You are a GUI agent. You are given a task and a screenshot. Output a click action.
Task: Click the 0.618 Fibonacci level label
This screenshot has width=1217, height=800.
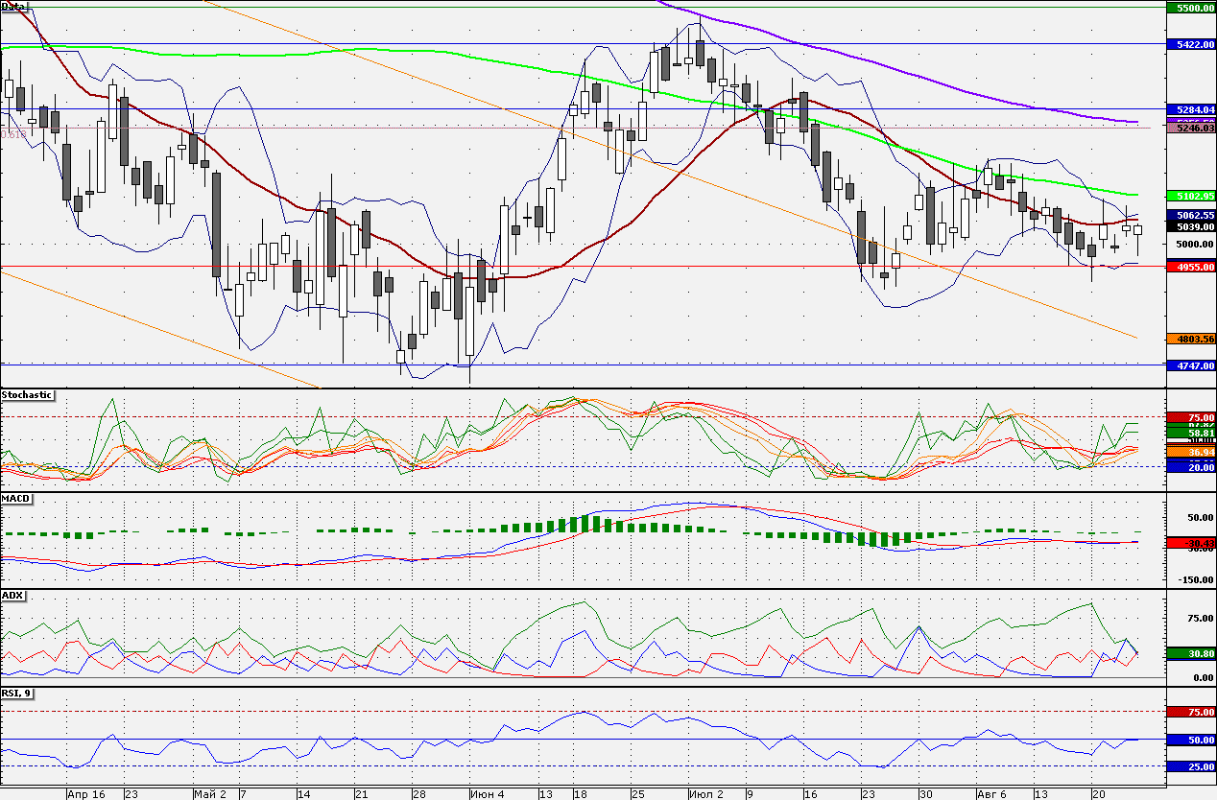click(13, 135)
